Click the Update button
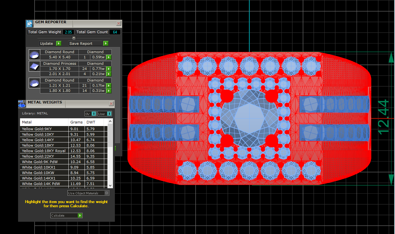 point(50,44)
